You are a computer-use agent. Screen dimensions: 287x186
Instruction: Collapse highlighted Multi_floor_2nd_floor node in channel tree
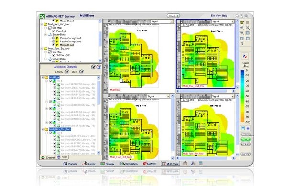point(43,129)
